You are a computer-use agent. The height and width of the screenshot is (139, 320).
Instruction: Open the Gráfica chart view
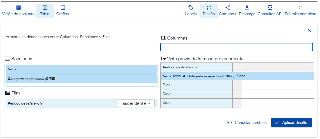tap(63, 11)
